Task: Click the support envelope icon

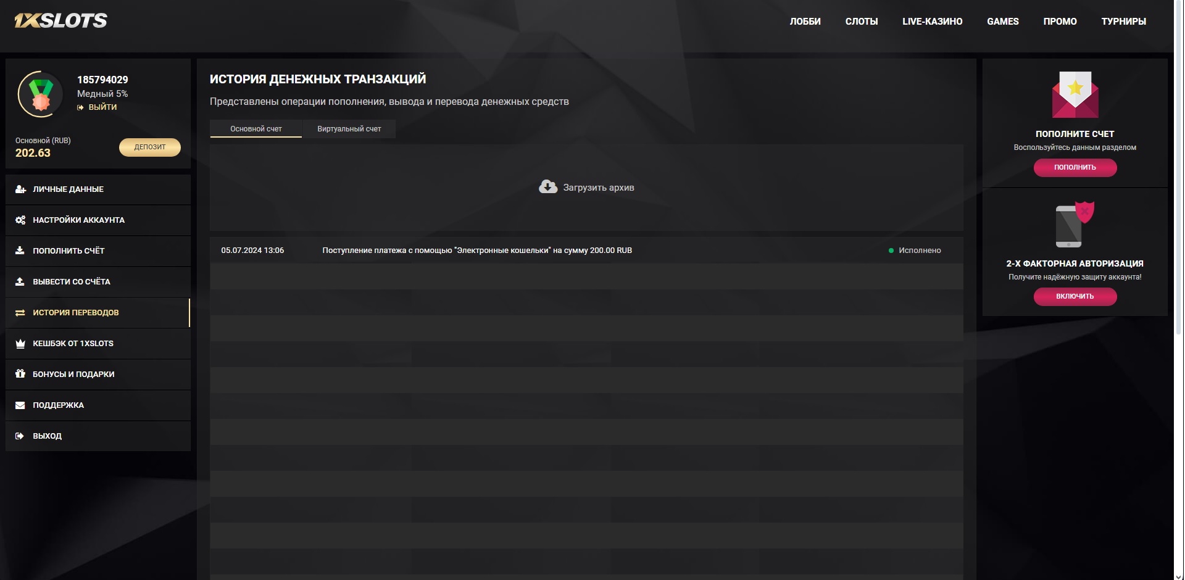Action: pyautogui.click(x=20, y=405)
